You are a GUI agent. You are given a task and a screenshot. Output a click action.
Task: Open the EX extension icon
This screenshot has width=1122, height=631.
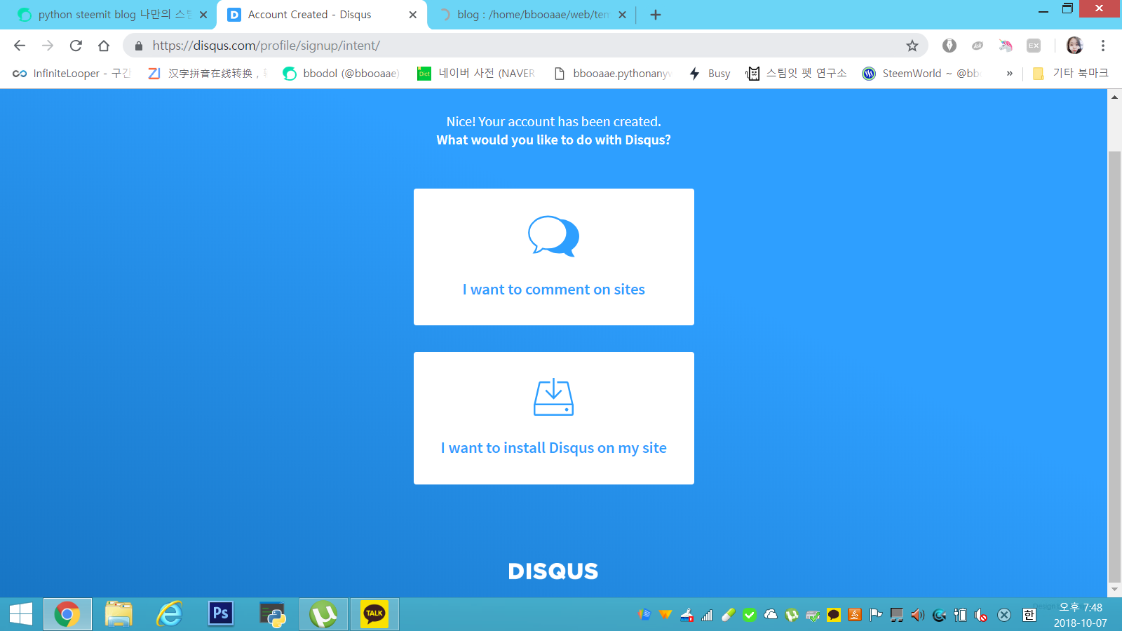click(x=1034, y=46)
